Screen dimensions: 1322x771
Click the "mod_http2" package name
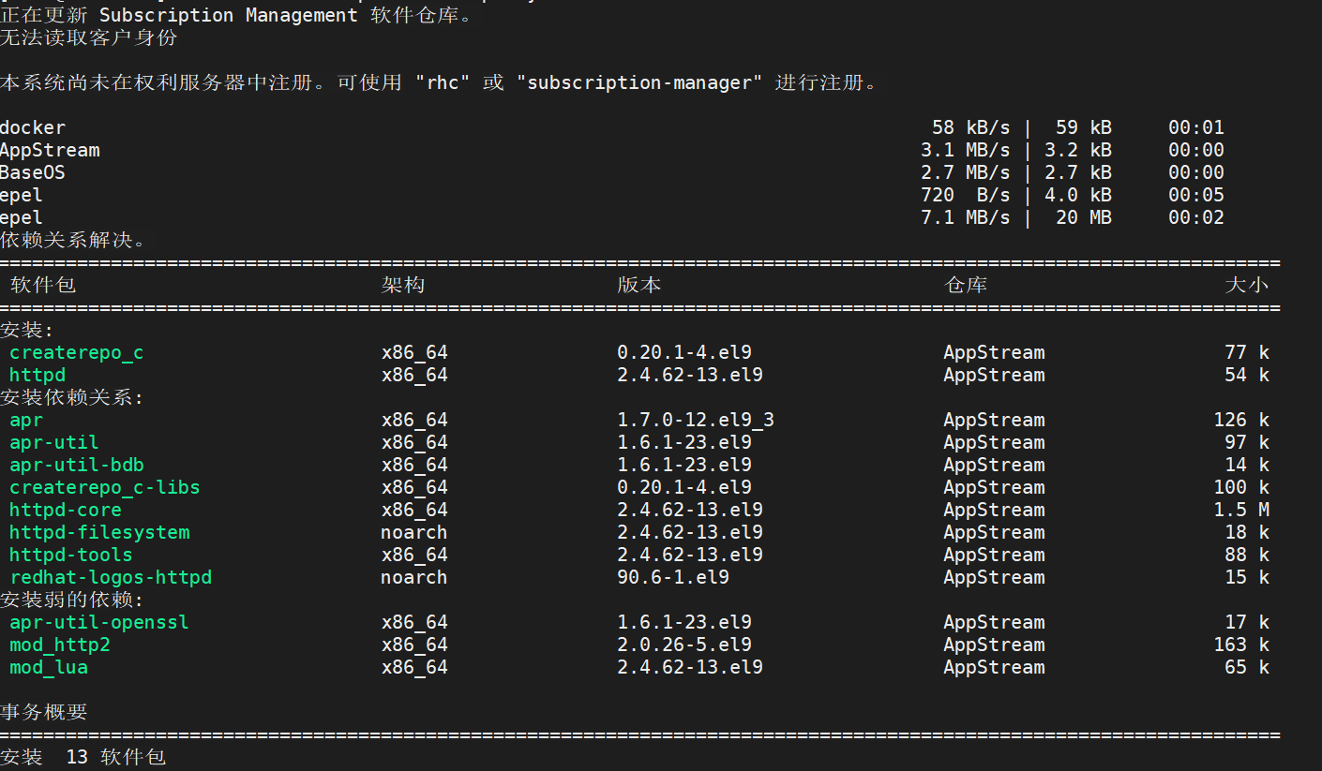pos(60,645)
